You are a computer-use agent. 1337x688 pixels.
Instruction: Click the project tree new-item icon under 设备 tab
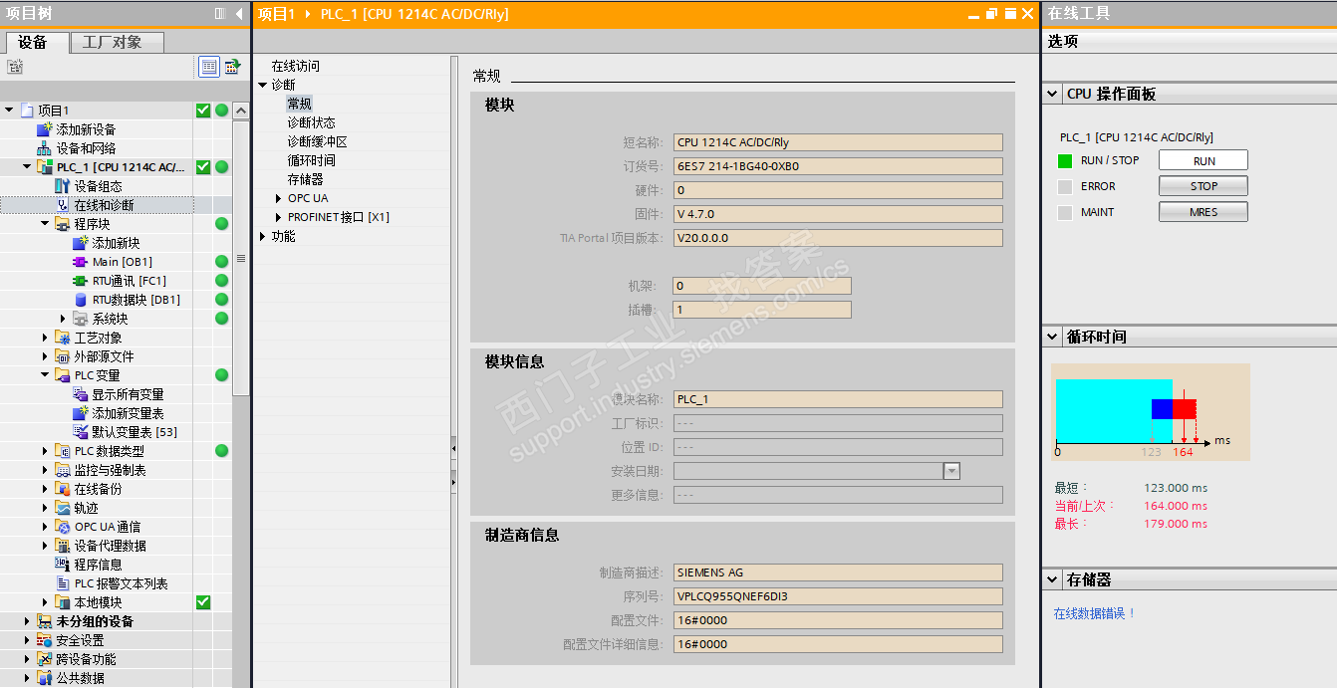[x=14, y=67]
